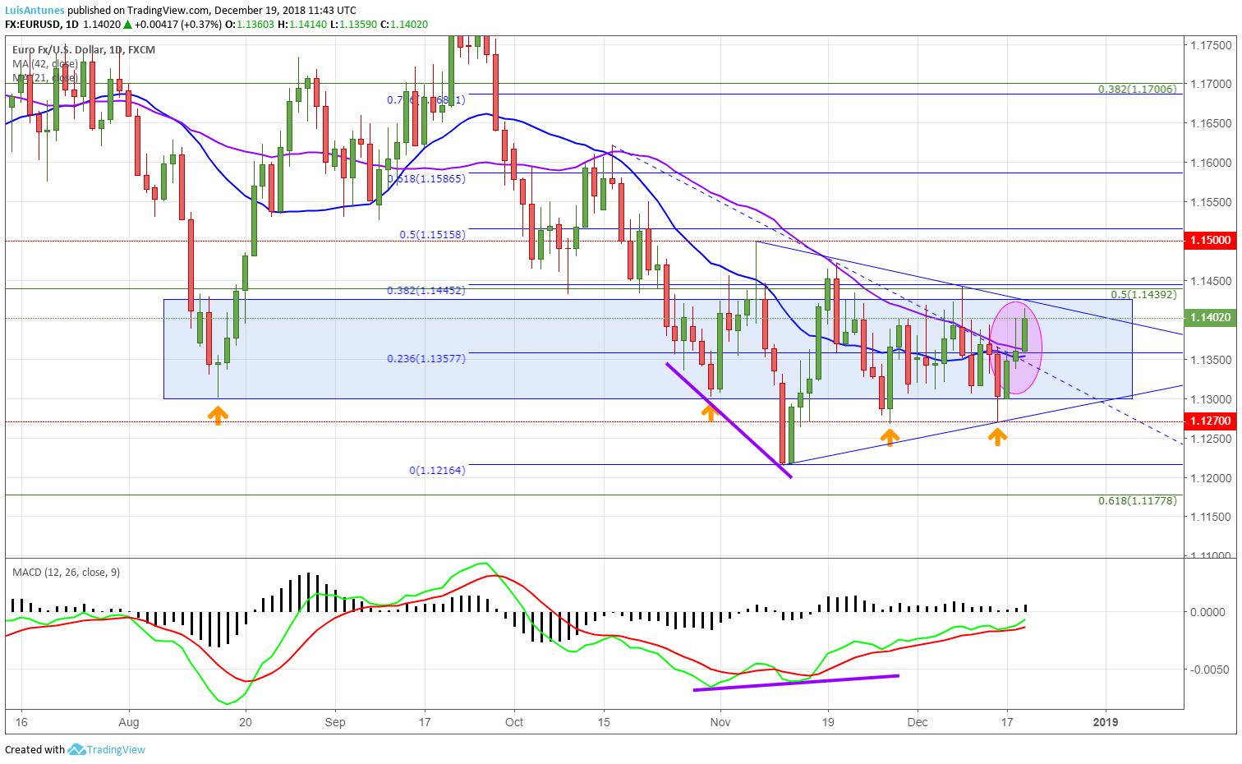Viewport: 1242px width, 764px height.
Task: Click the red 1.15000 price level tag
Action: pyautogui.click(x=1211, y=240)
